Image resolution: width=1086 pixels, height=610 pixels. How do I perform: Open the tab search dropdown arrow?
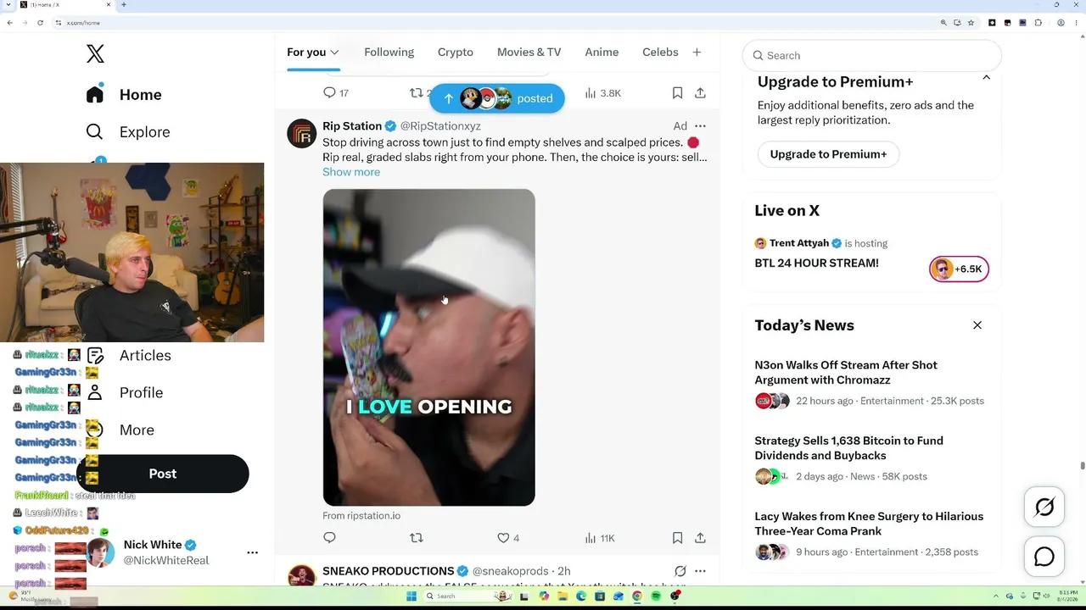click(x=10, y=5)
